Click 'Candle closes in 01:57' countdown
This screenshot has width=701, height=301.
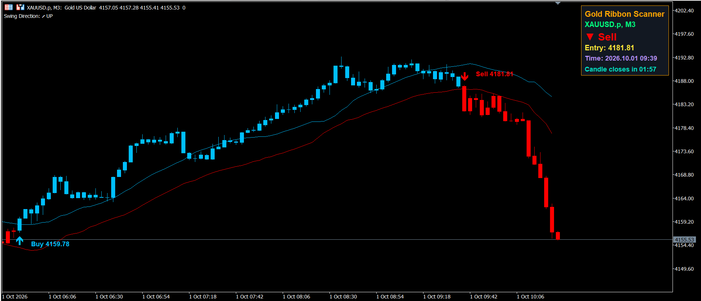tap(620, 69)
